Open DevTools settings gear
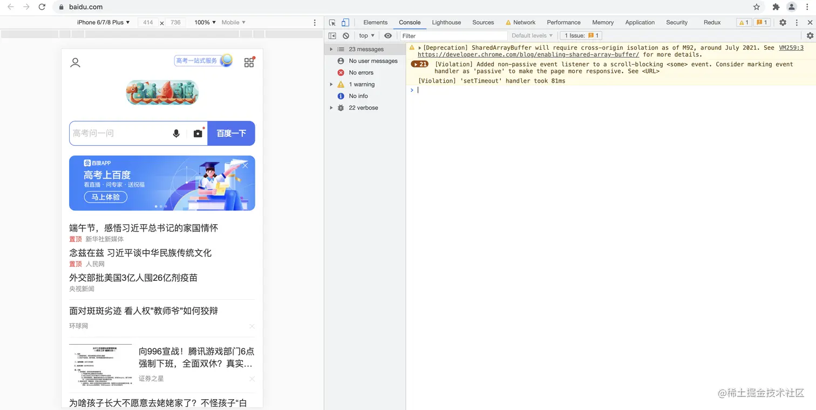Screen dimensions: 816x410 783,23
